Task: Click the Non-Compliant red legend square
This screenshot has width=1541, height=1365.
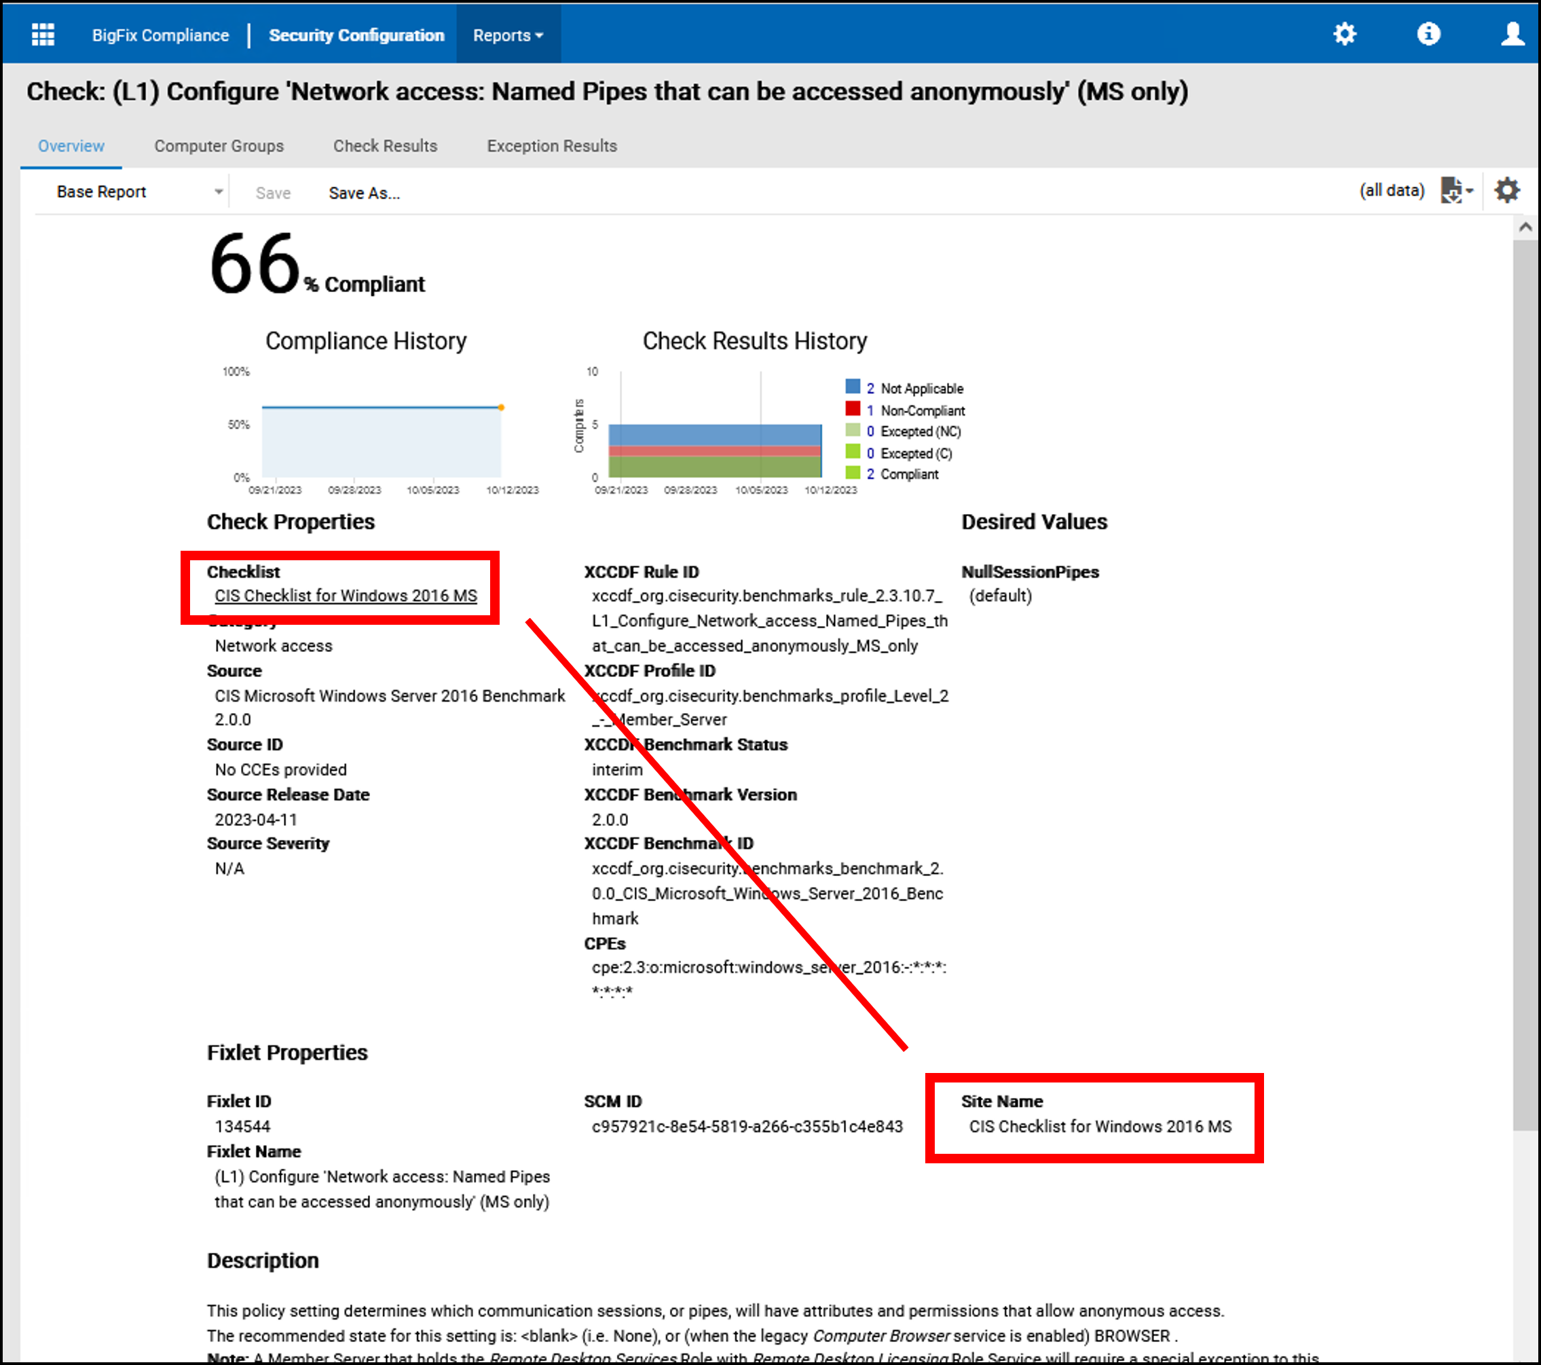Action: 853,409
